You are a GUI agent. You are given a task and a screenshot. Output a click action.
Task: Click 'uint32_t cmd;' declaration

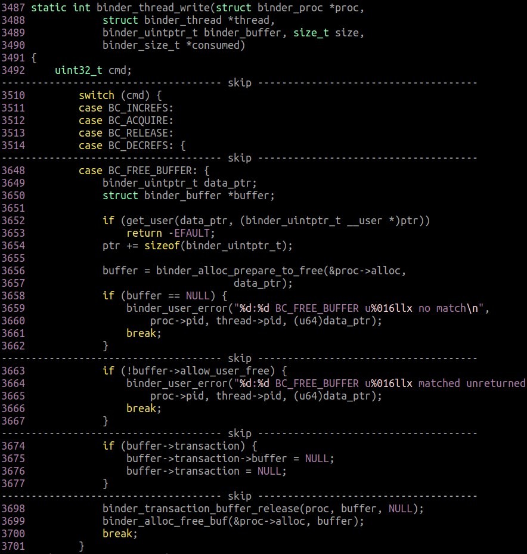(x=93, y=70)
